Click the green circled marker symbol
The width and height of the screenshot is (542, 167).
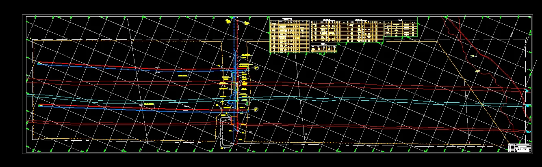point(247,104)
